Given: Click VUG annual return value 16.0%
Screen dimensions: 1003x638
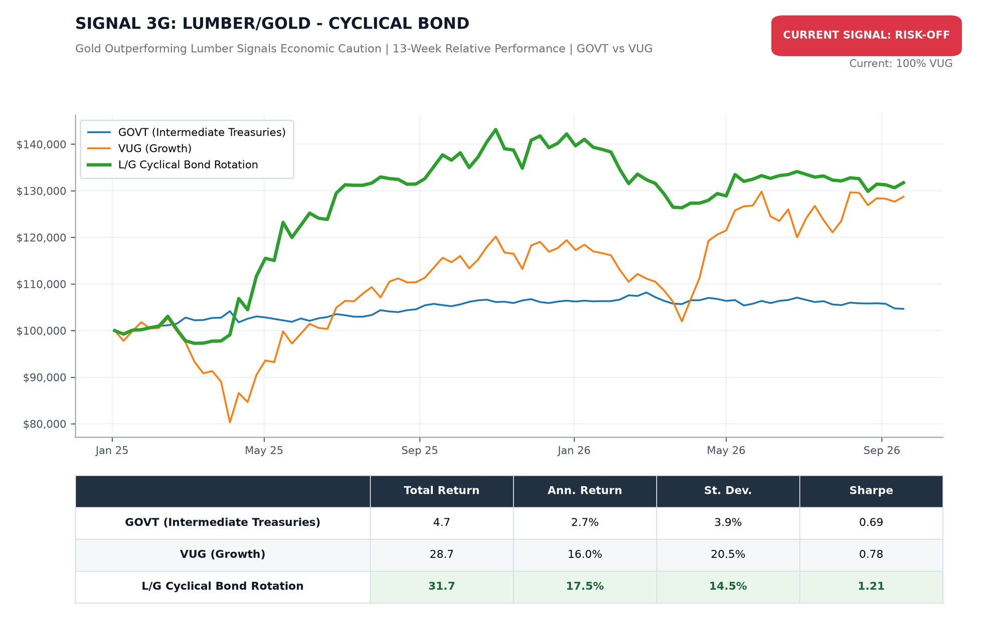Looking at the screenshot, I should pos(585,554).
